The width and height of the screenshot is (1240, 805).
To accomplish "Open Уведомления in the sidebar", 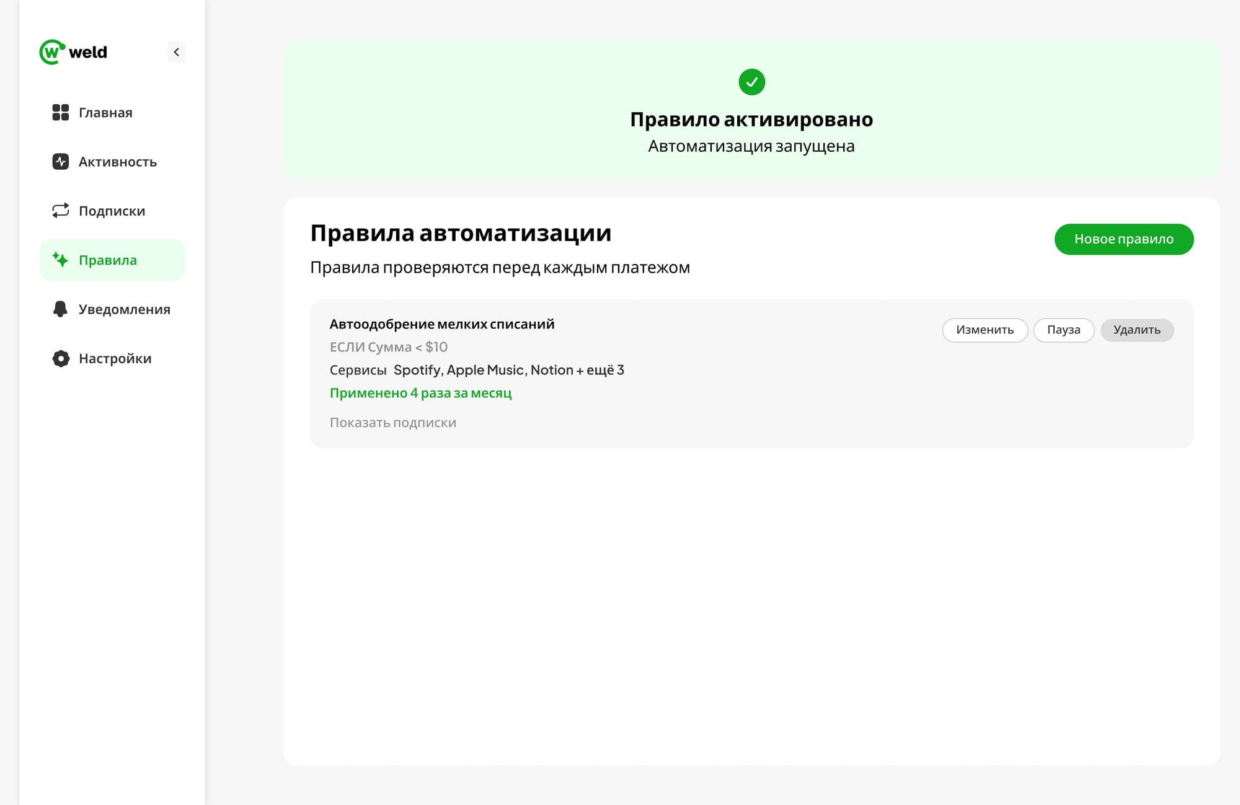I will click(x=112, y=309).
